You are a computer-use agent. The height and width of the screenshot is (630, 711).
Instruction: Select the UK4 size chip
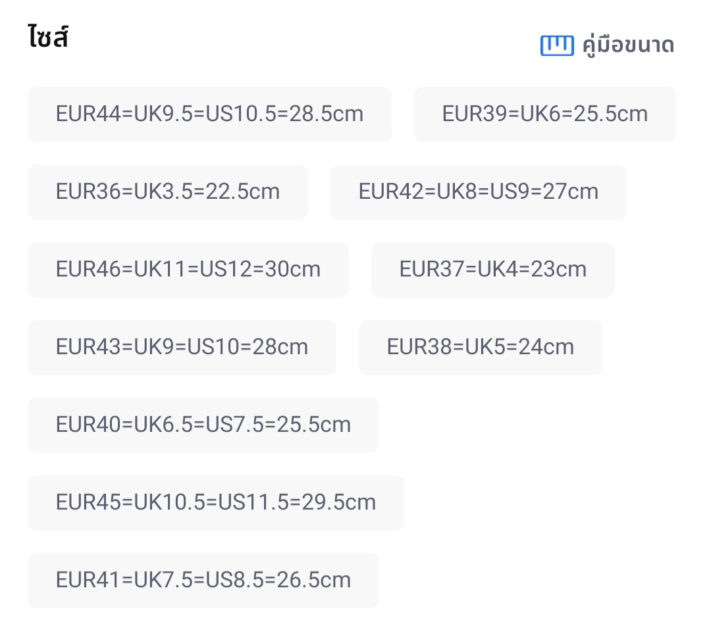click(492, 269)
